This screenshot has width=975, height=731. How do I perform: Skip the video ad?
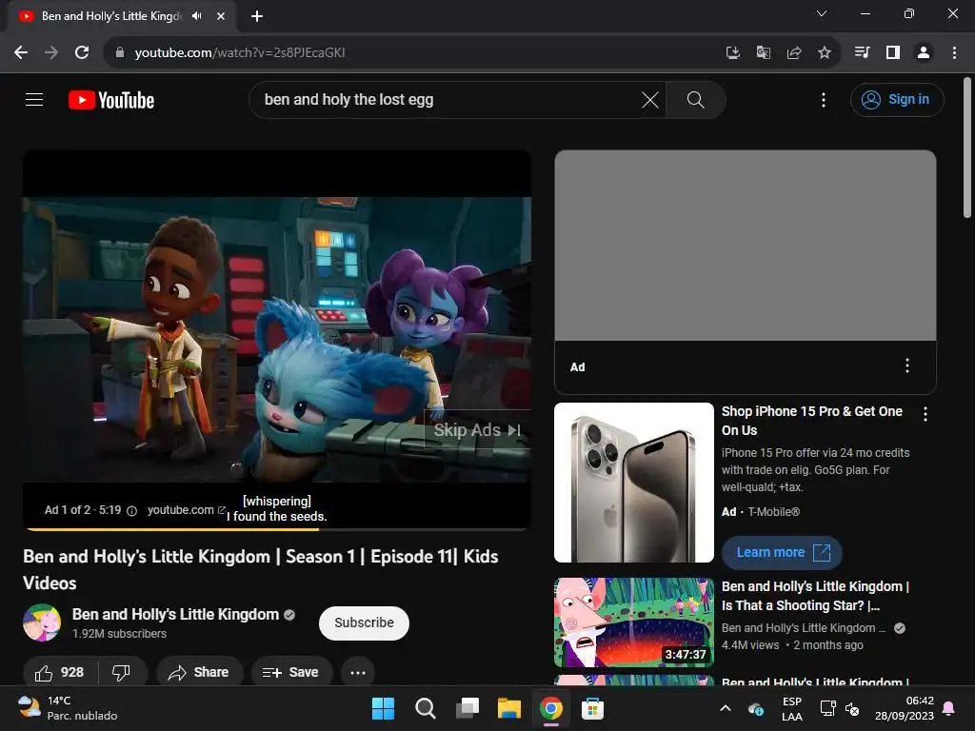pos(477,429)
